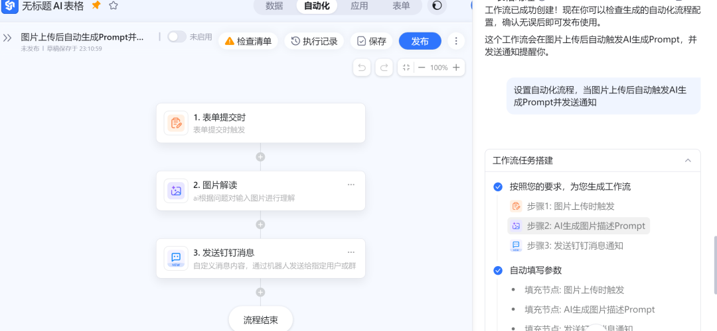
Task: Click the checkmark beside 按照您的要求
Action: point(498,187)
